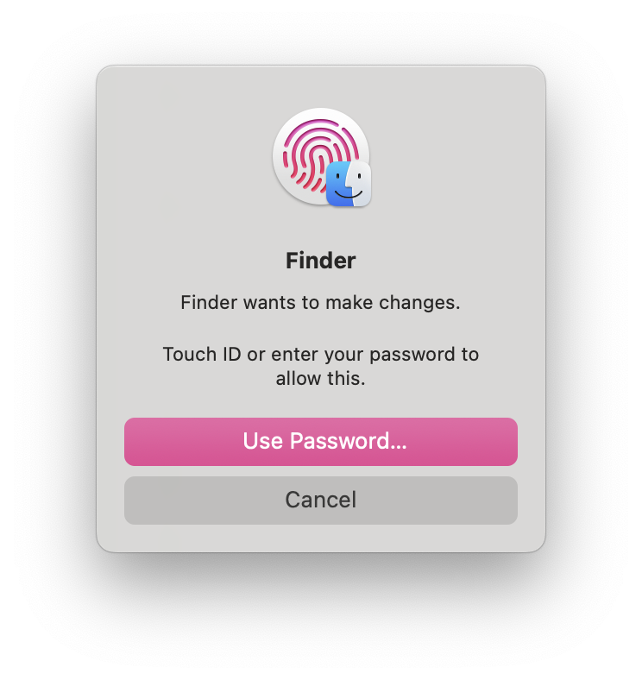Image resolution: width=642 pixels, height=680 pixels.
Task: Click the 'allow this.' text line
Action: 320,378
